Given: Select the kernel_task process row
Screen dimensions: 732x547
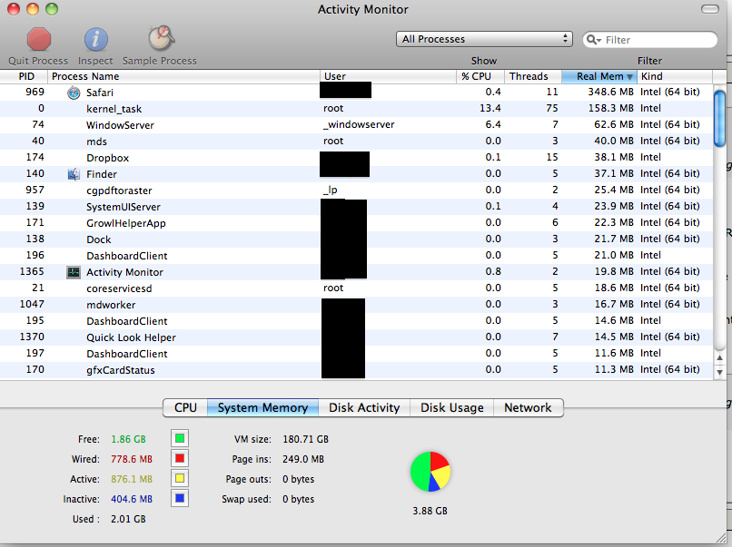Looking at the screenshot, I should click(x=357, y=109).
